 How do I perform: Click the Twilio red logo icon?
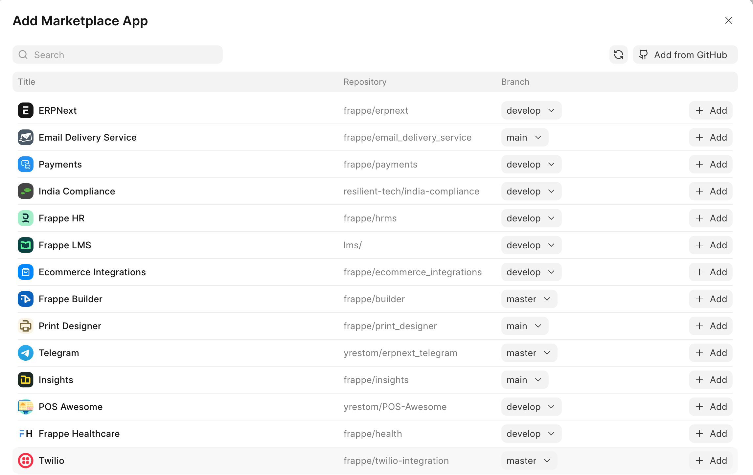26,461
